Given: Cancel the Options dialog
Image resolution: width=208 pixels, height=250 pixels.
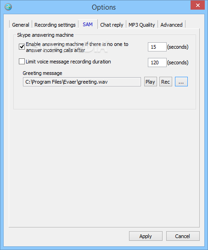Looking at the screenshot, I should click(x=183, y=236).
